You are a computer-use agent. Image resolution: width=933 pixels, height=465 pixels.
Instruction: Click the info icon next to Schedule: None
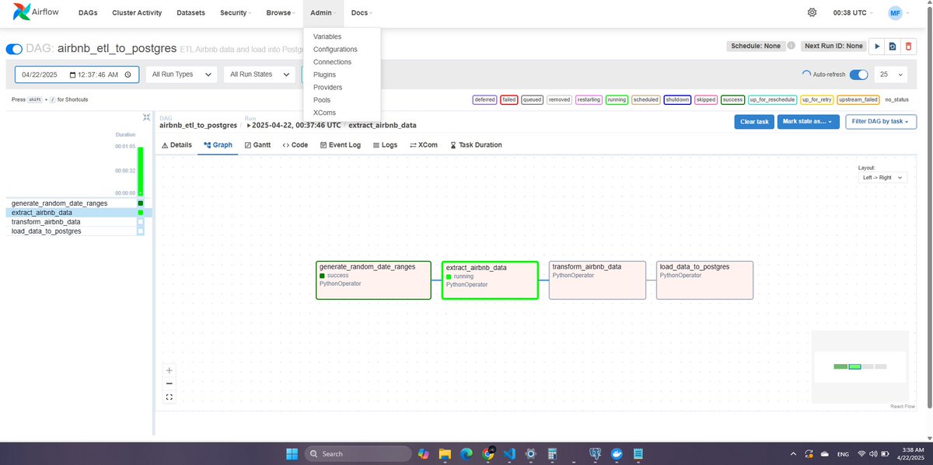point(791,46)
